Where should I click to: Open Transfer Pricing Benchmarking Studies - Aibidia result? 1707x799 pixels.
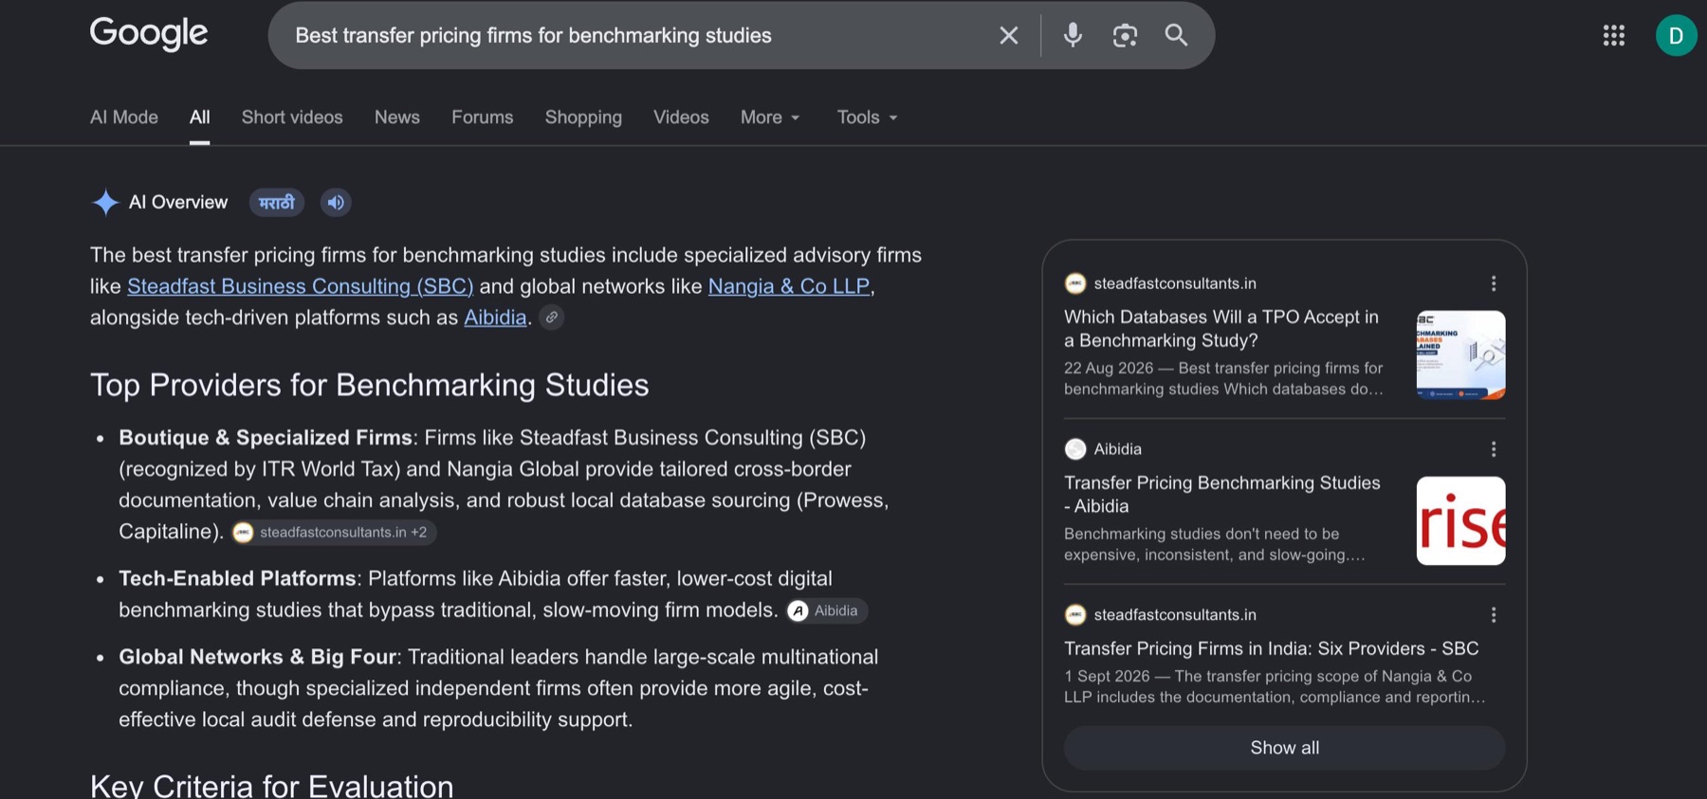[1222, 495]
